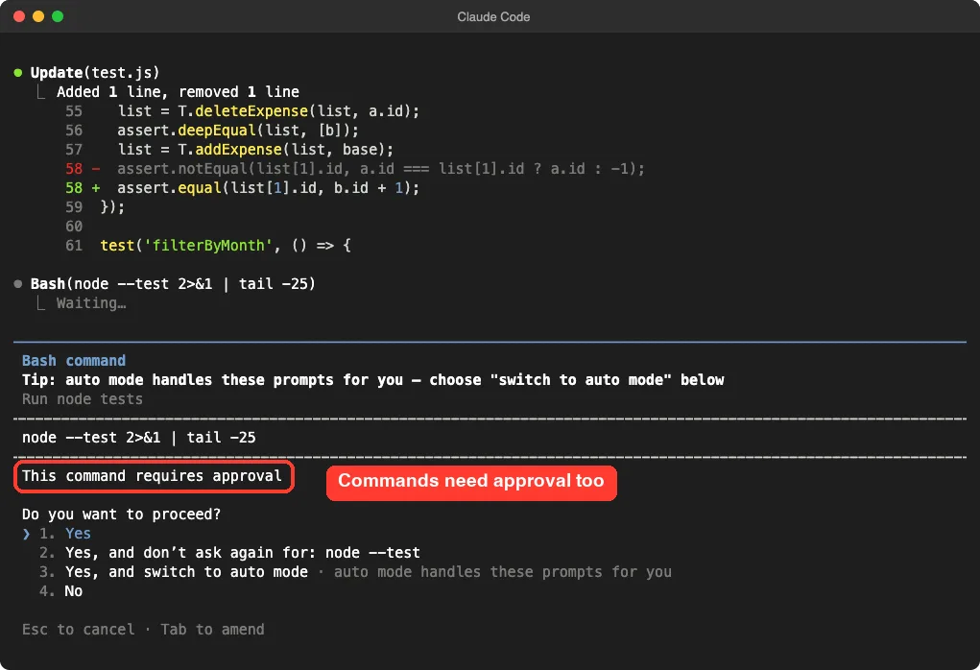Click the green status dot beside Update(test.js)
This screenshot has width=980, height=670.
coord(18,73)
